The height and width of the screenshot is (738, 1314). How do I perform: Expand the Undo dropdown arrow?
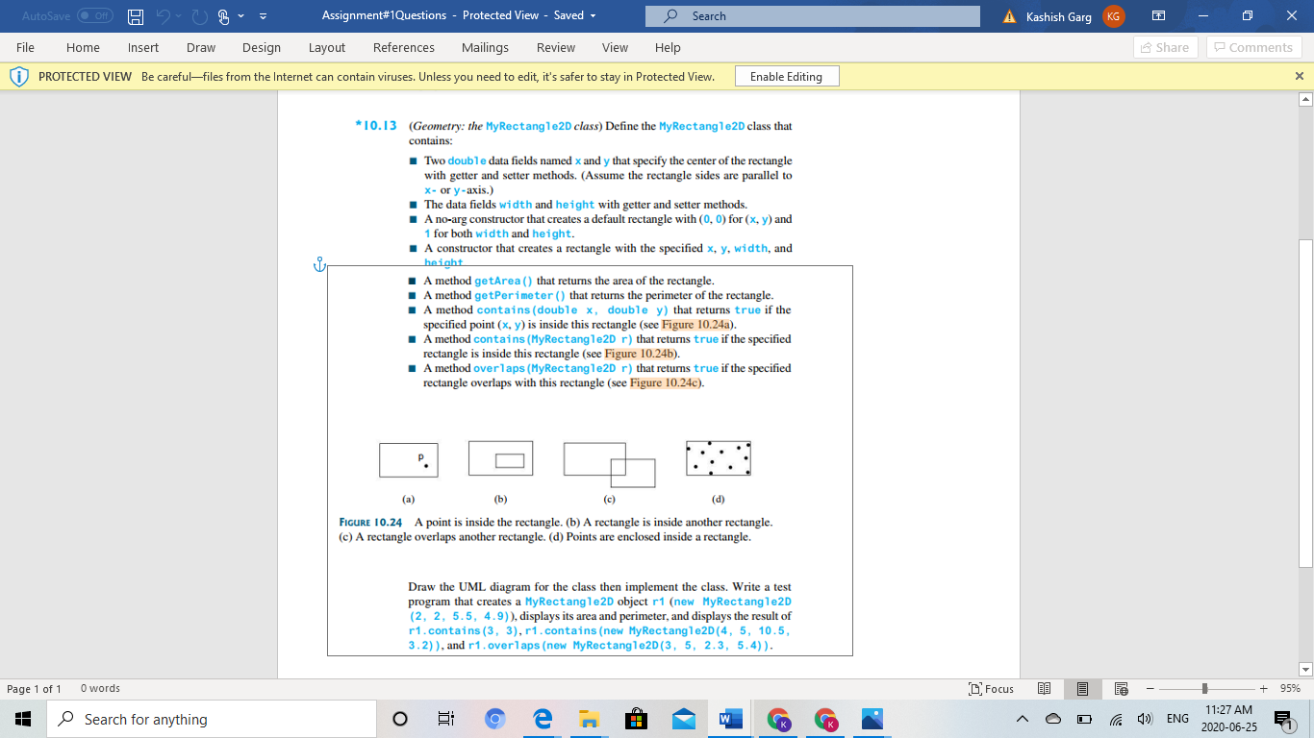point(178,16)
